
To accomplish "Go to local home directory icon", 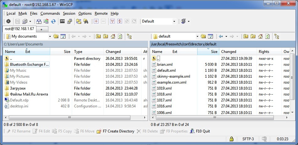I will coord(113,36).
